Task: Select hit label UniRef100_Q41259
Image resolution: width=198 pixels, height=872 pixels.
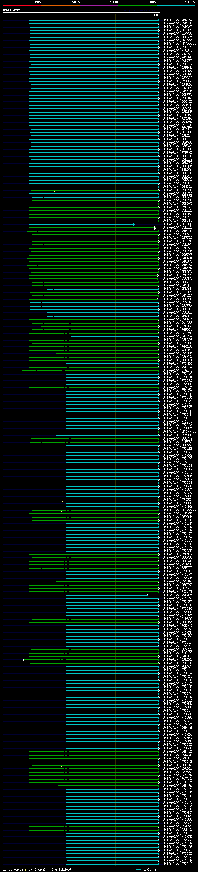Action: pyautogui.click(x=178, y=337)
